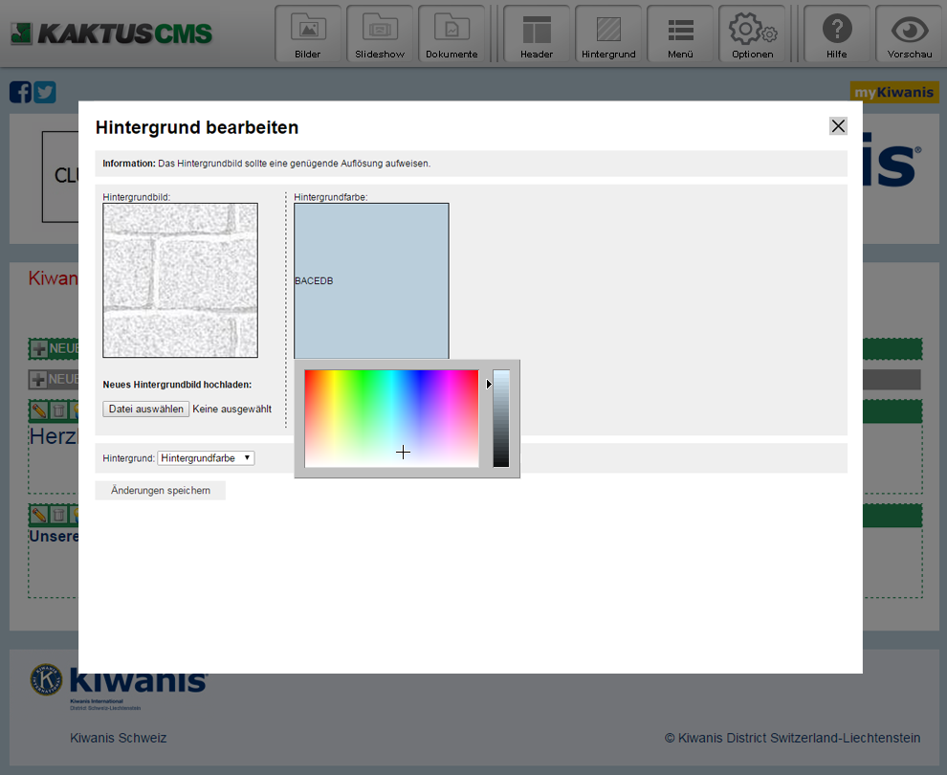Click the brightness slider strip
947x775 pixels.
(501, 418)
